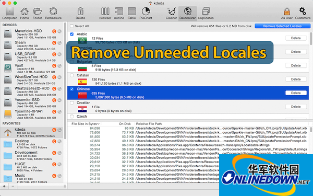Check the Catalan locale checkbox
313x196 pixels.
[72, 75]
